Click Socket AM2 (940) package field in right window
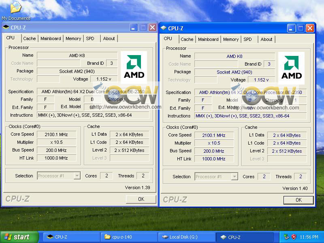The width and height of the screenshot is (324, 243). click(x=234, y=72)
